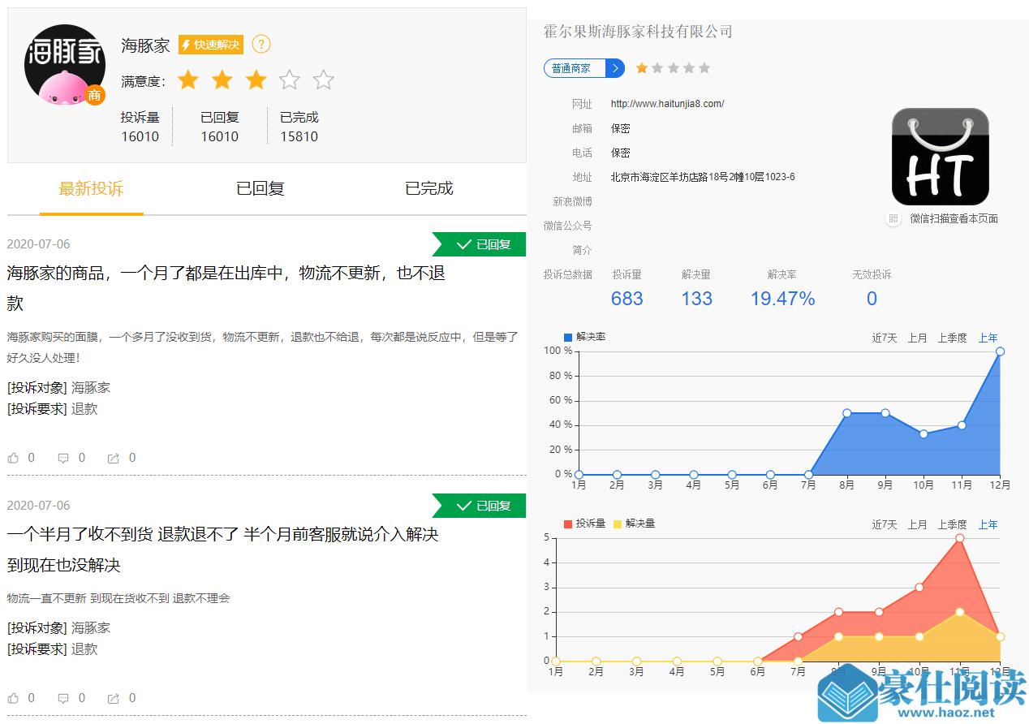Select 上月 on the 投诉量 chart

[917, 524]
